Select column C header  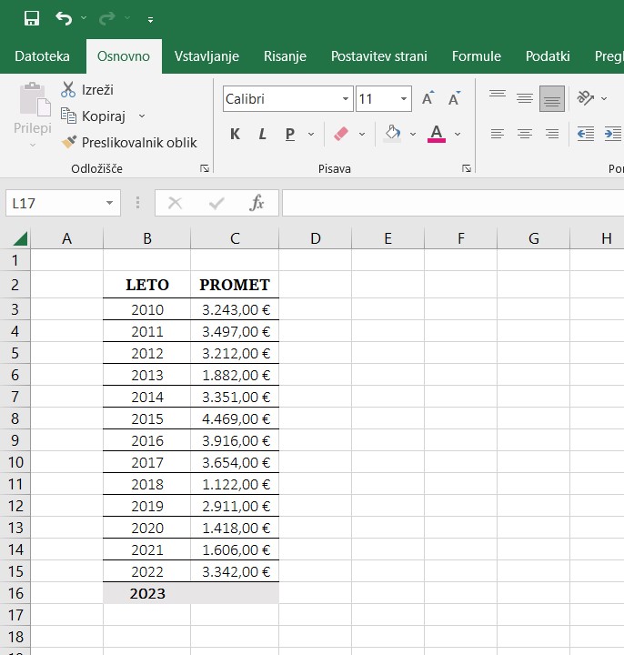235,238
